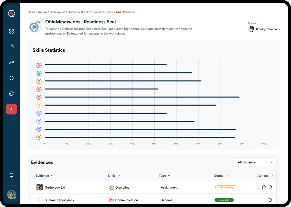291x207 pixels.
Task: Click the badge seal icon in sidebar
Action: 11,78
